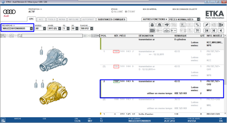Click the LEXCOM icon in status bar
227x123 pixels.
[3, 120]
